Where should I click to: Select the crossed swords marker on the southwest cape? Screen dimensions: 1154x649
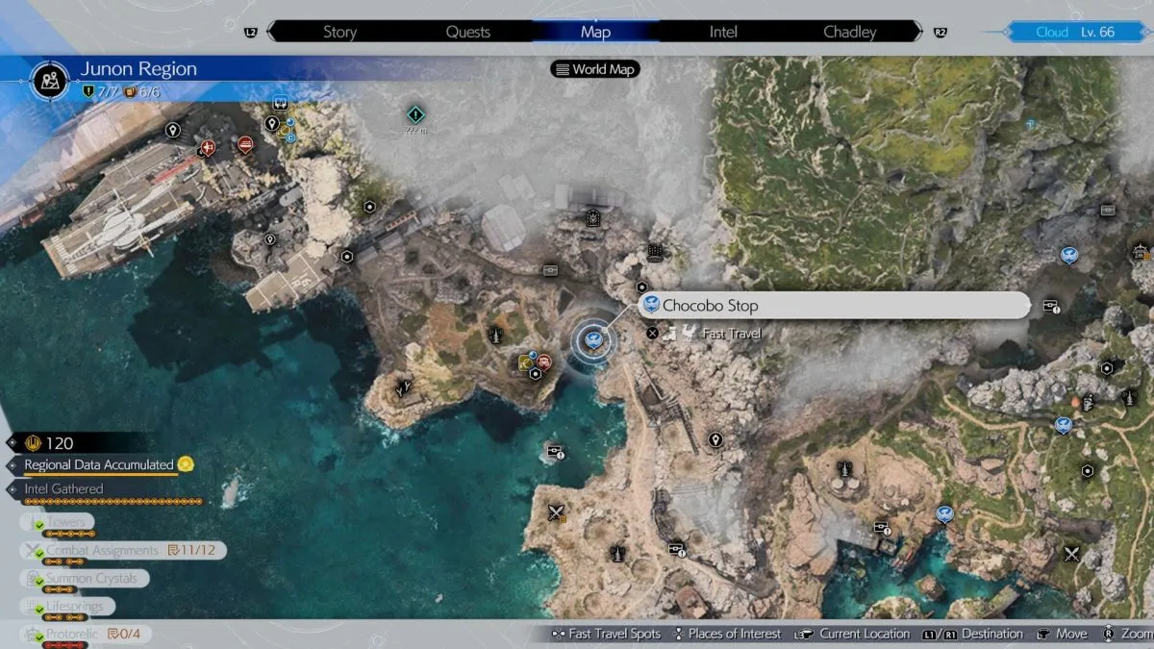555,512
